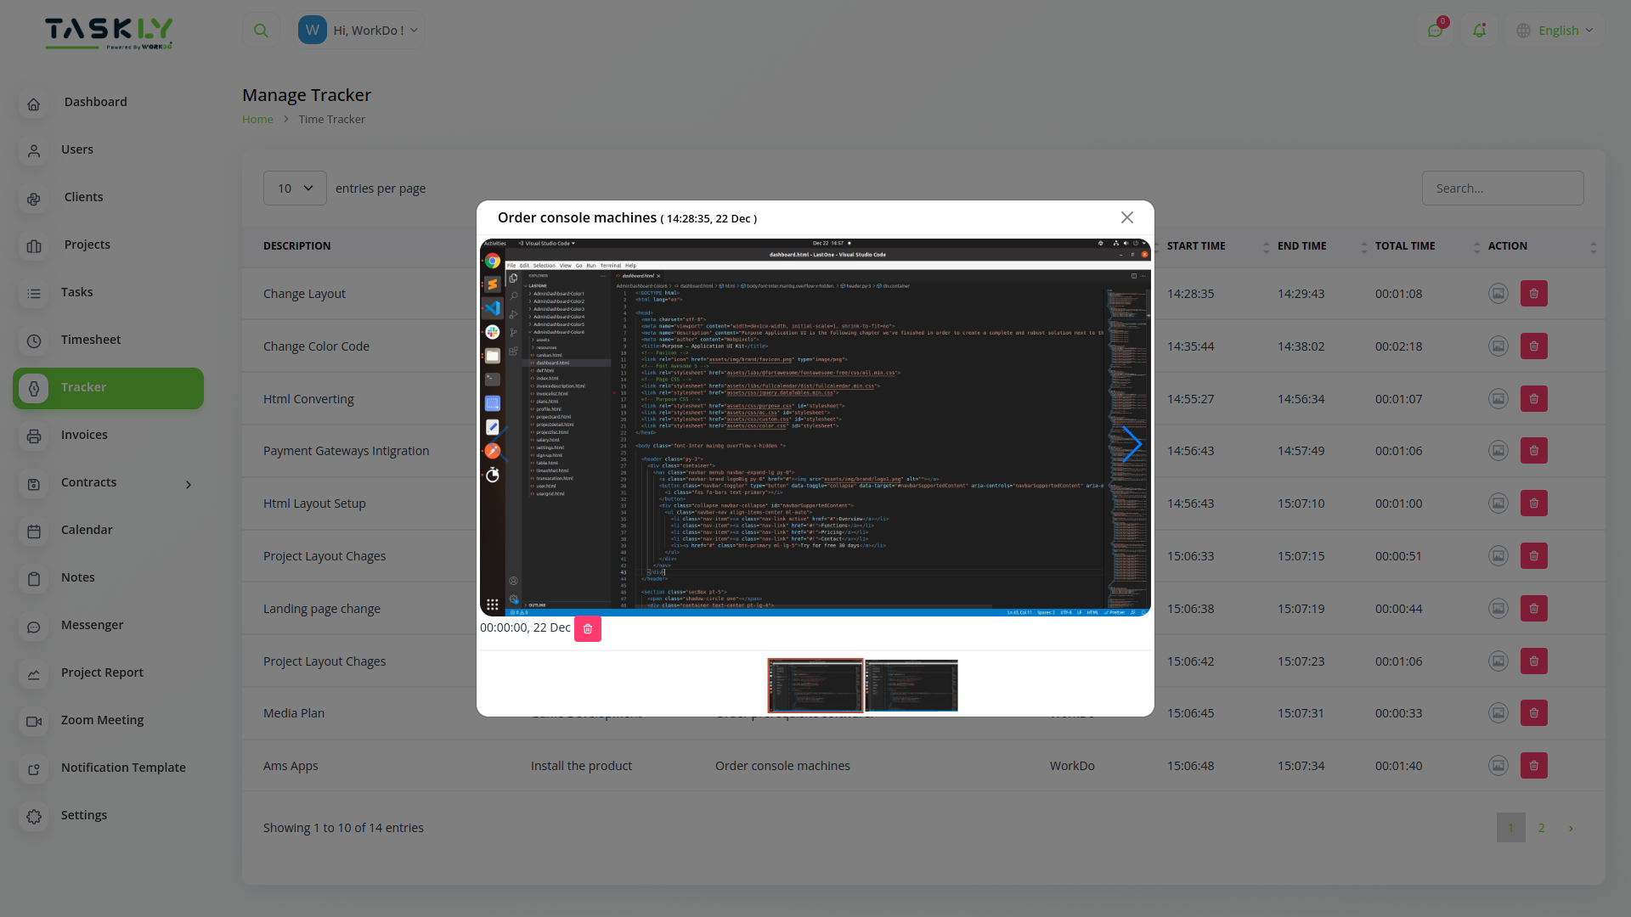Go to Dashboard in the sidebar menu
The image size is (1631, 917).
(34, 103)
